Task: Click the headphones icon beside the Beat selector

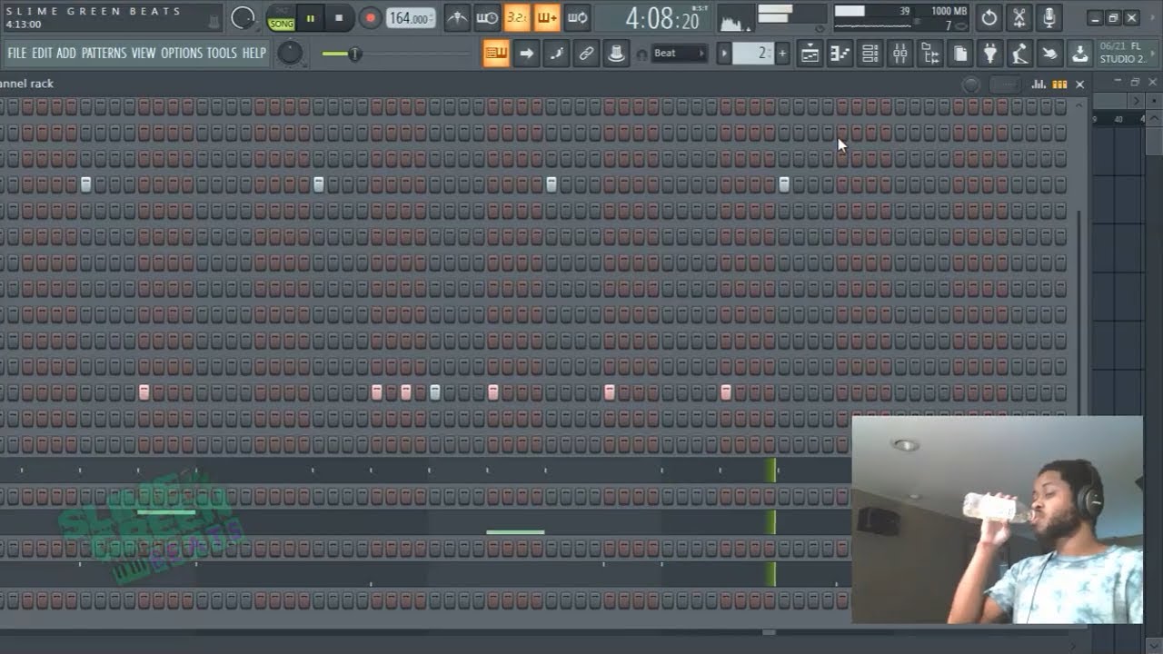Action: [641, 54]
